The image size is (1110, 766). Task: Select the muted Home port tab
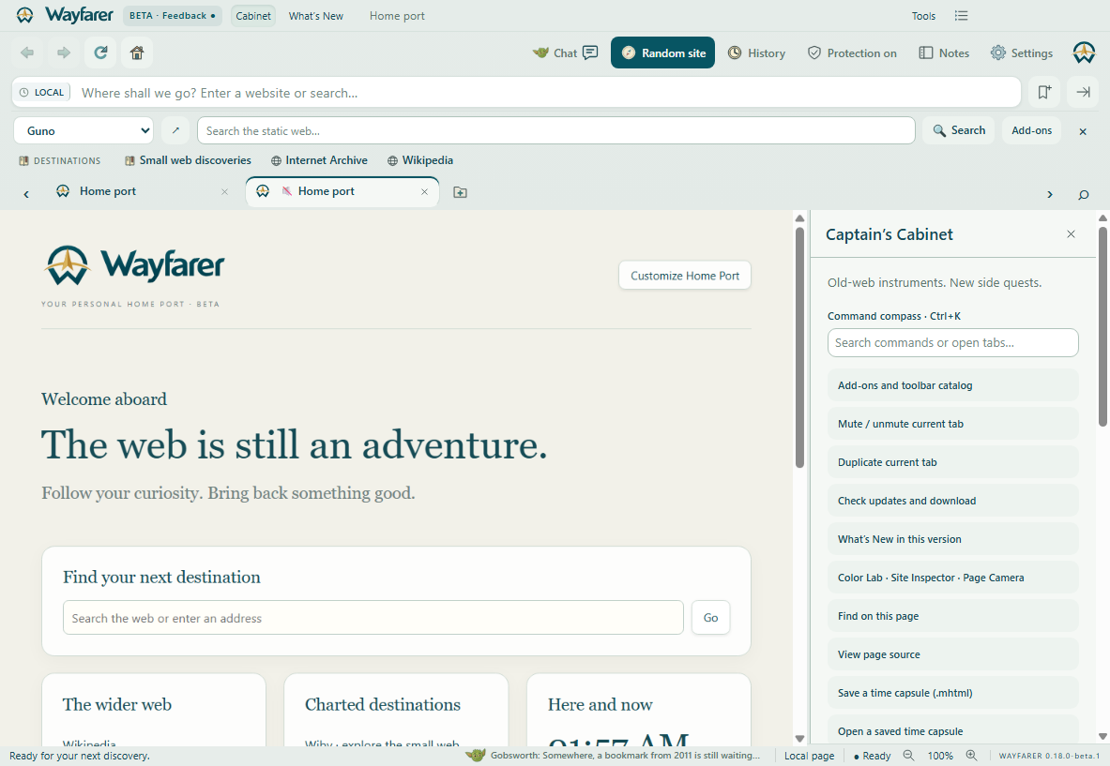tap(342, 191)
